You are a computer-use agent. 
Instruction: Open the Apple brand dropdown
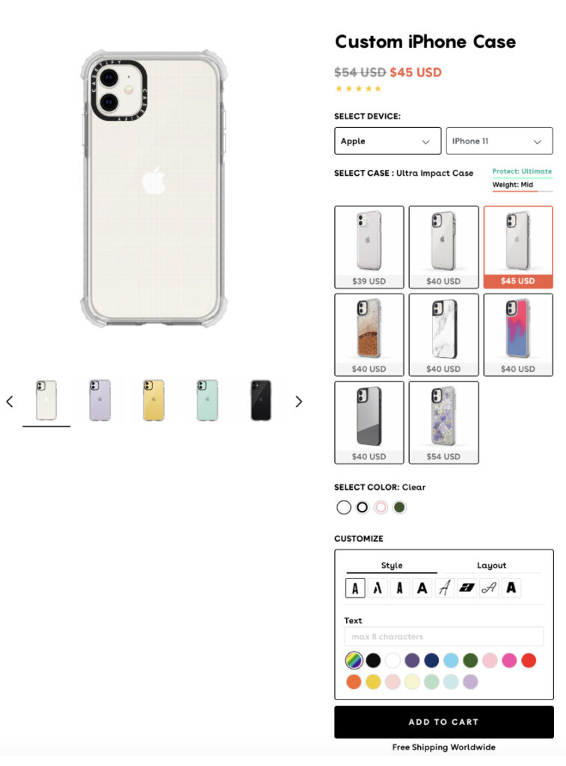point(388,141)
